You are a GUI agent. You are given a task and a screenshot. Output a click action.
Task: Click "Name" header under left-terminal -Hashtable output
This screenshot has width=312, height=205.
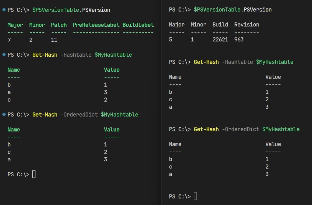14,70
